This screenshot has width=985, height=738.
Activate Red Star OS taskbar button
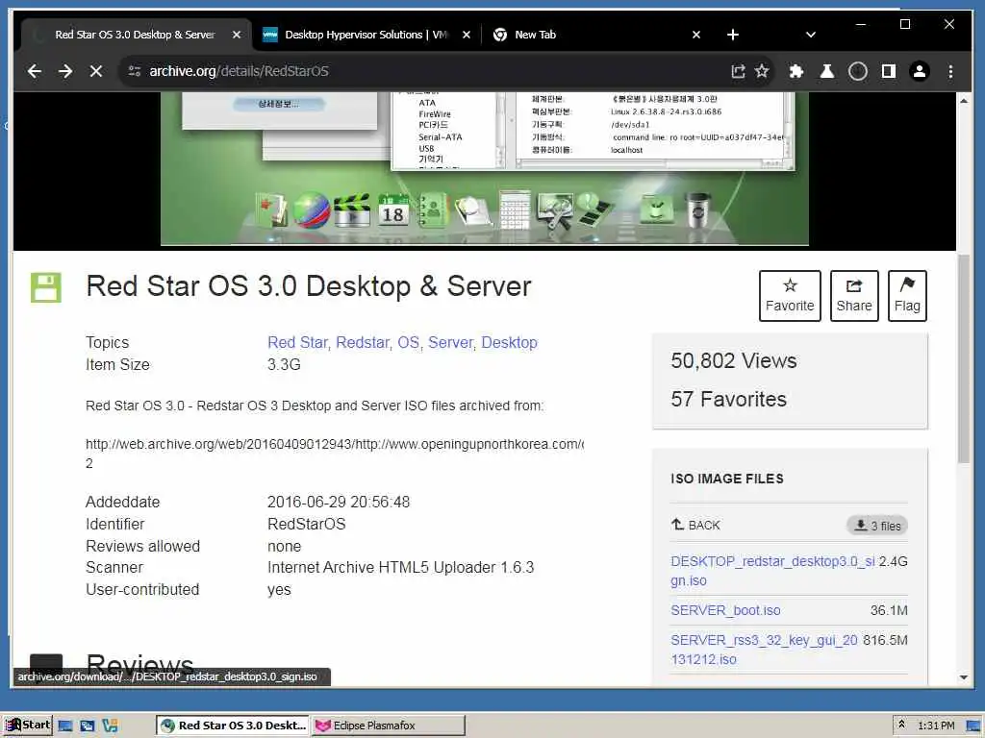pos(233,726)
